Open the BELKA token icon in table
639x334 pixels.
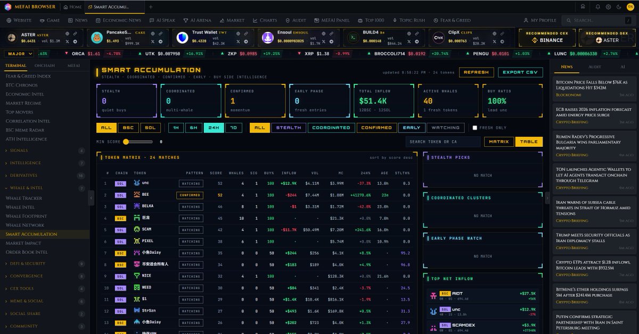pos(137,206)
